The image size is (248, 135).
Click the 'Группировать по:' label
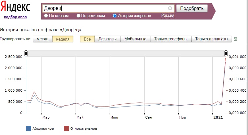(x=15, y=39)
